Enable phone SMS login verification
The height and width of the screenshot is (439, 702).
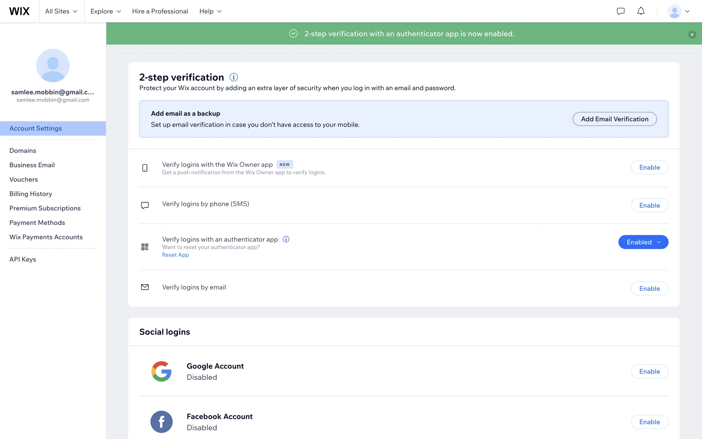pos(649,205)
